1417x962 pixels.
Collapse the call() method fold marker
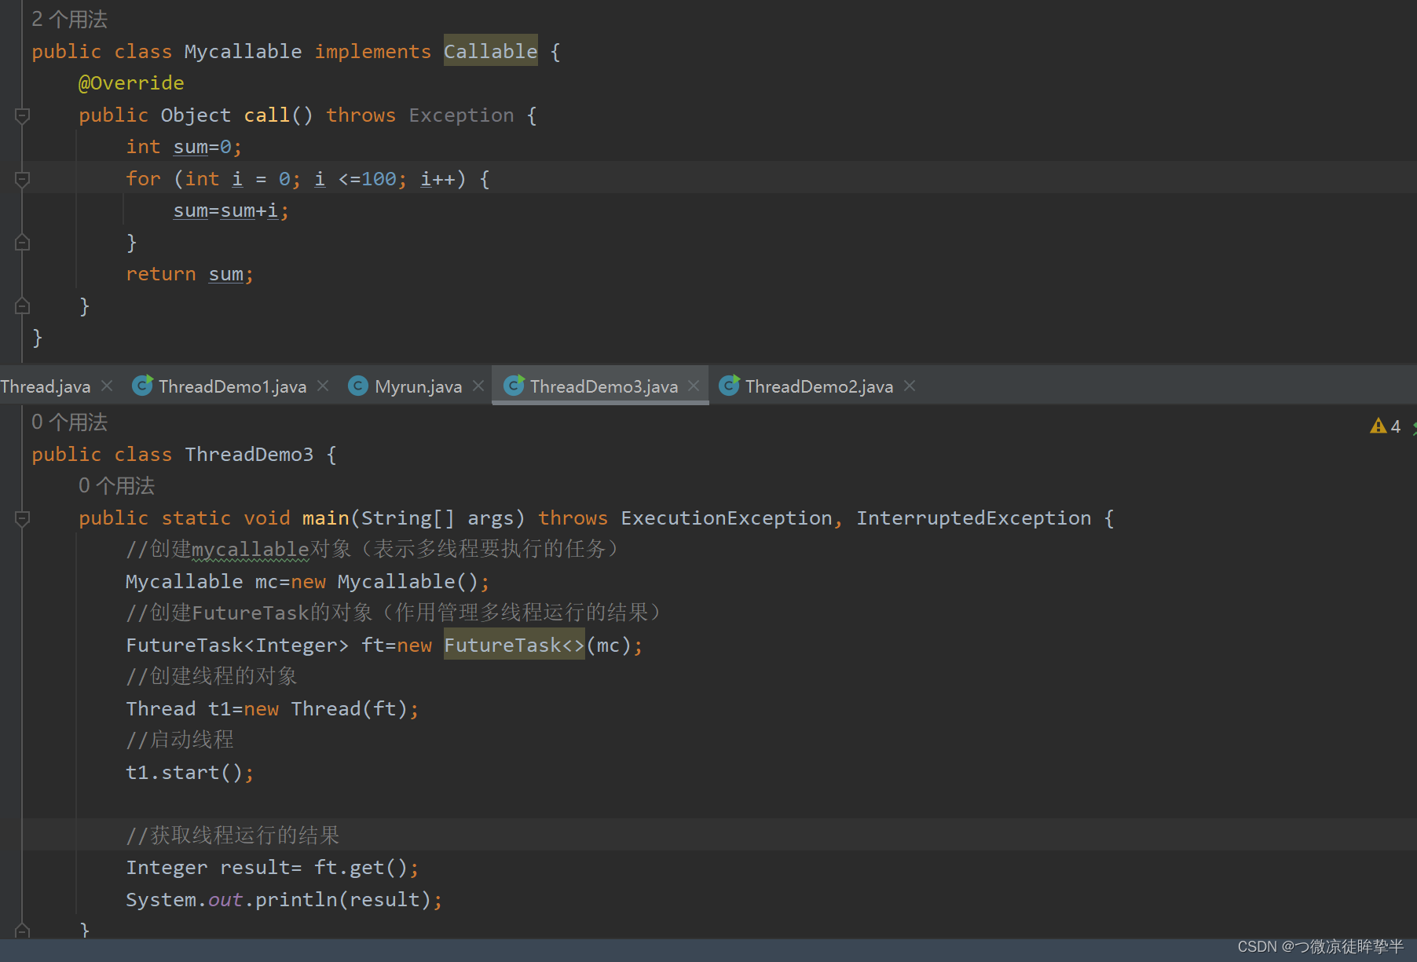[x=22, y=115]
